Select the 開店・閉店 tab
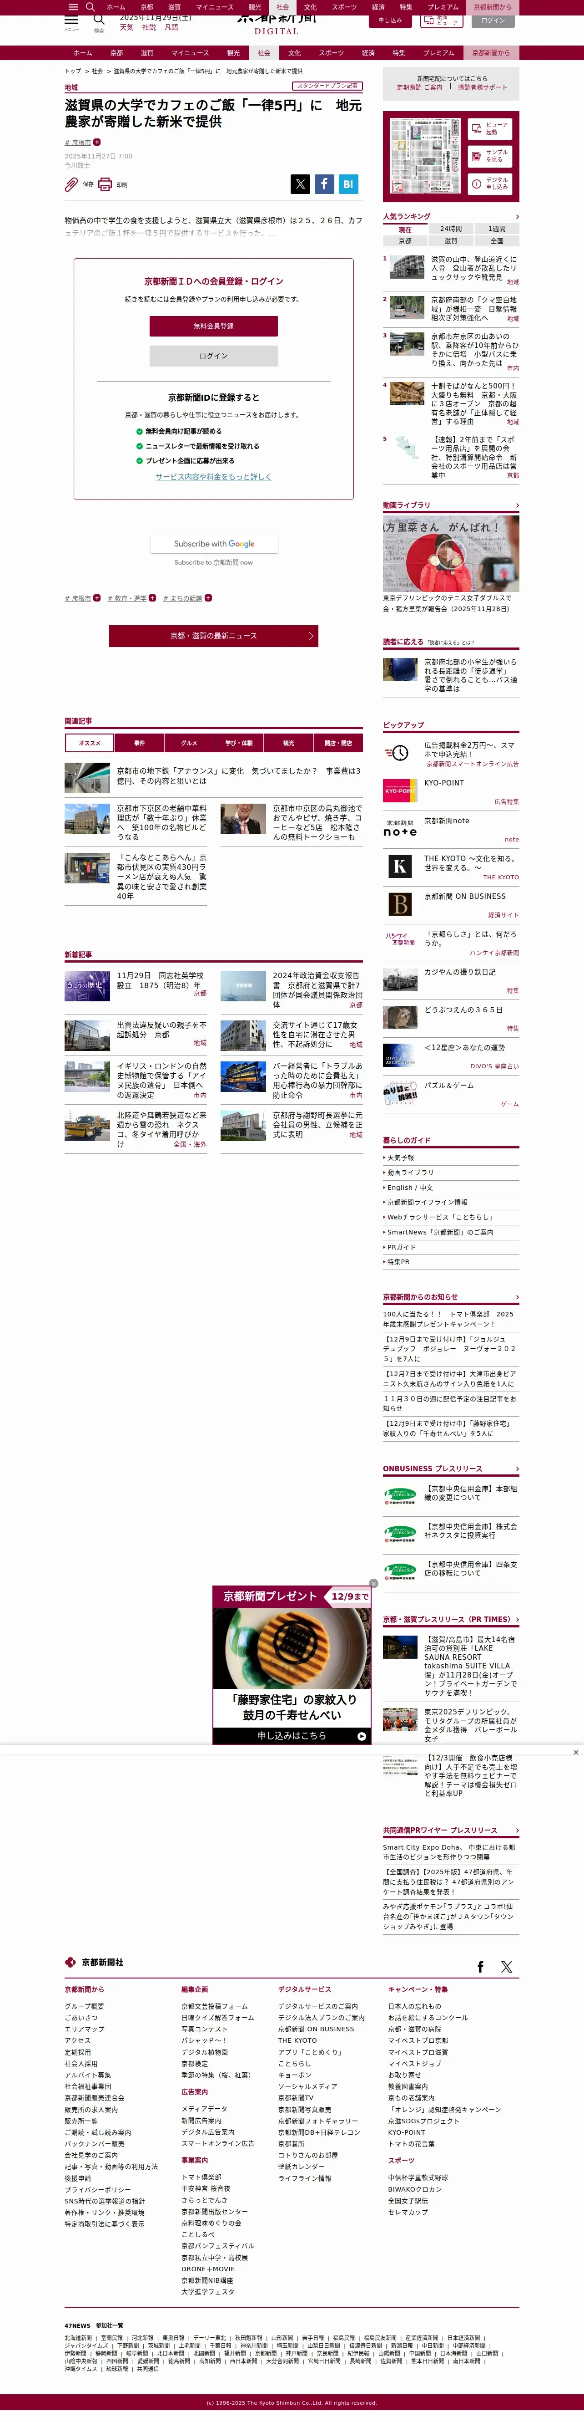The image size is (584, 2422). (x=338, y=743)
